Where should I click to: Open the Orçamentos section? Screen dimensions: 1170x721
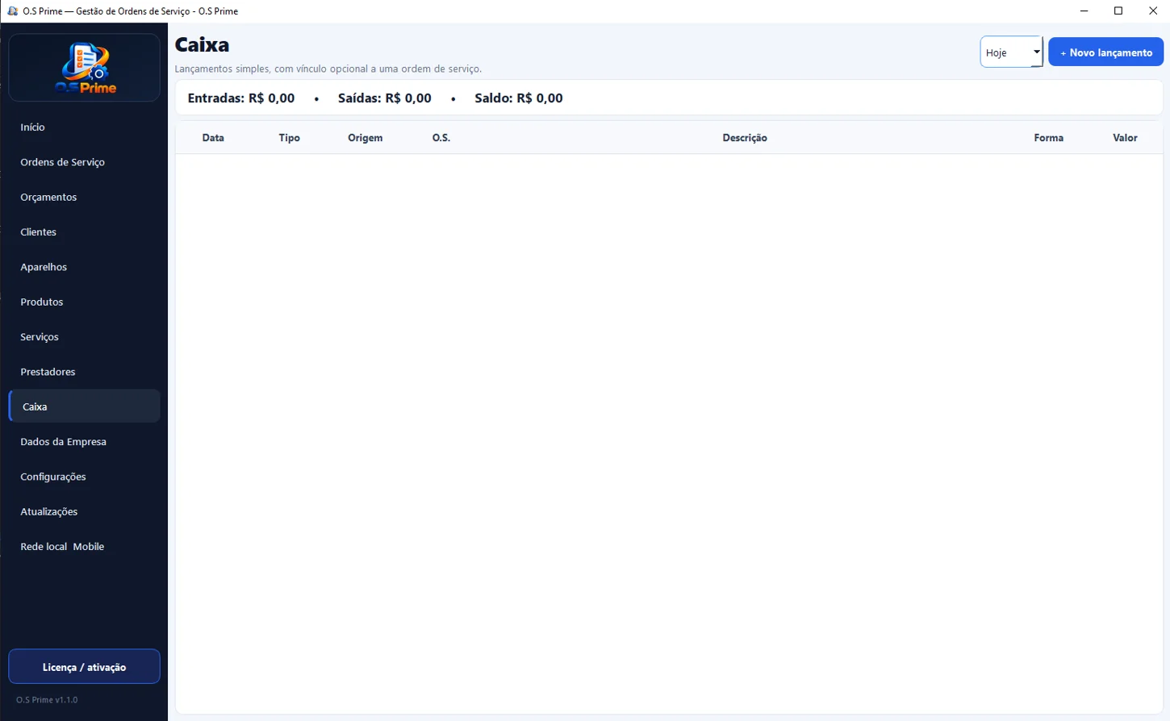point(84,197)
